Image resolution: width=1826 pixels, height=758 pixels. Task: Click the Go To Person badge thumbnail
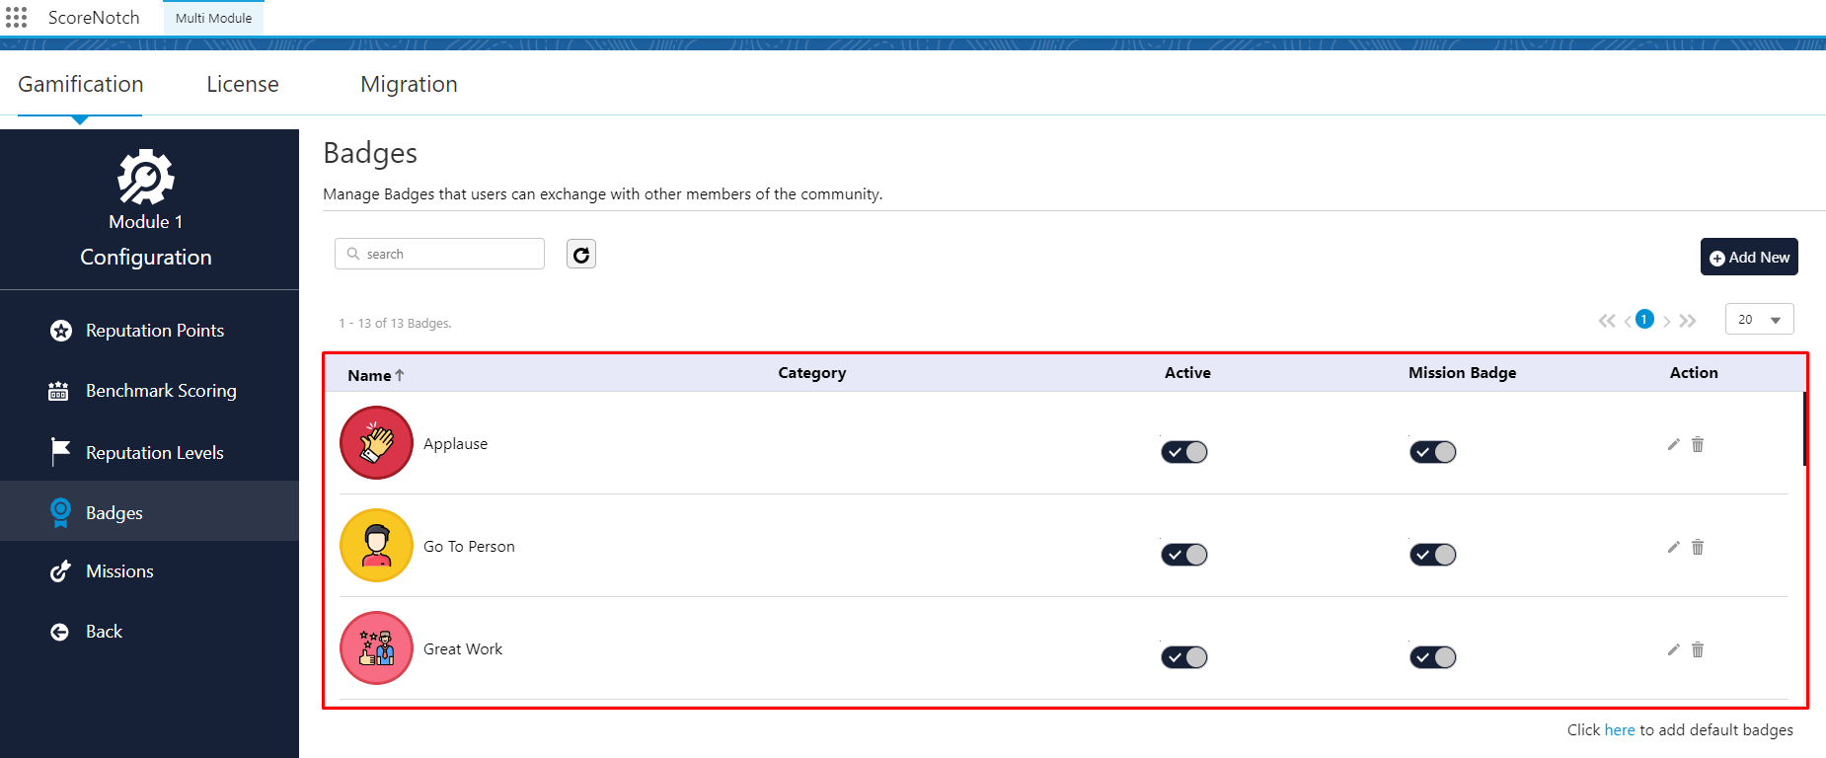coord(376,545)
